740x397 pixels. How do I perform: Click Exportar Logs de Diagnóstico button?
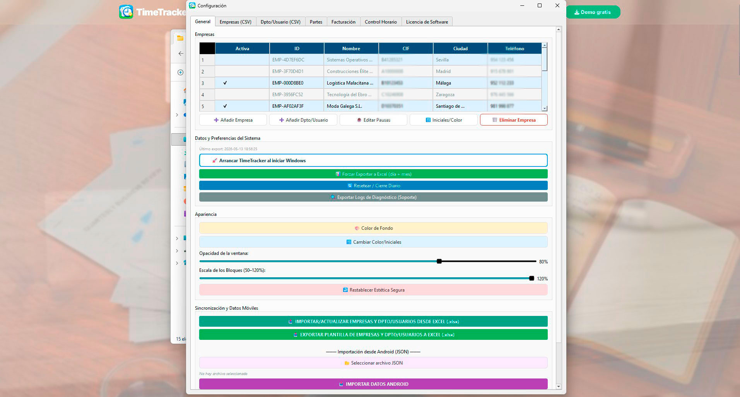(x=373, y=197)
